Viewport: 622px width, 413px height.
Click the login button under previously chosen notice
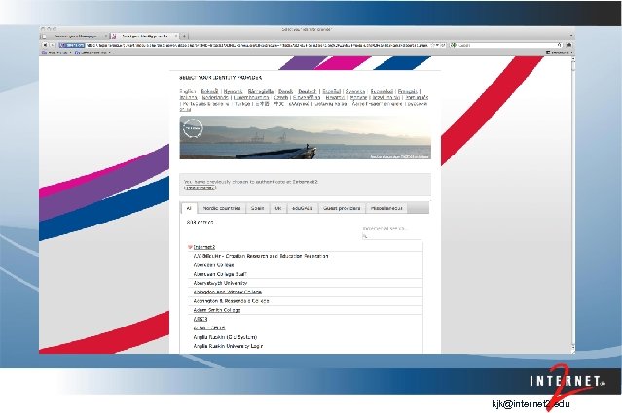[x=200, y=188]
